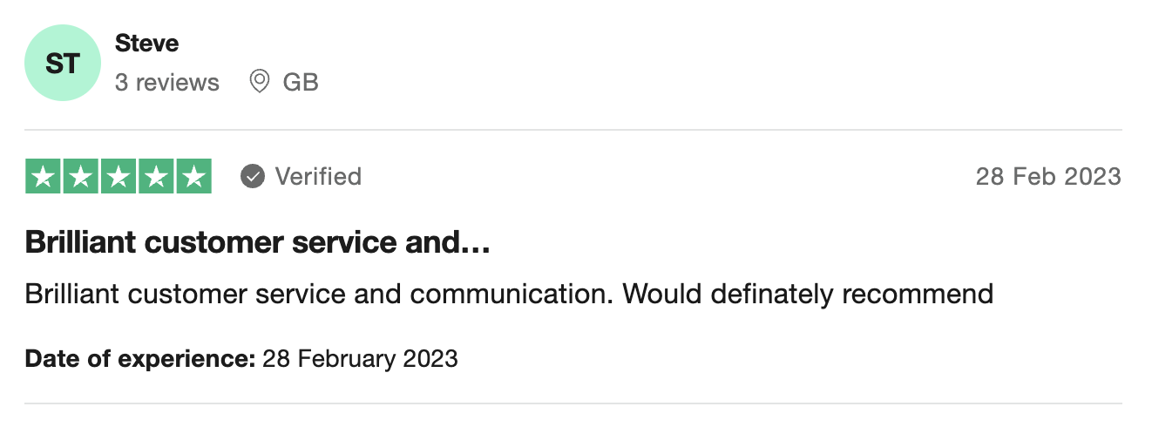The width and height of the screenshot is (1152, 427).
Task: Click the green ST avatar circle
Action: coord(63,63)
